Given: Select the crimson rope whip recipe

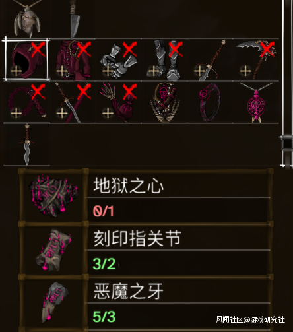Looking at the screenshot, I should [26, 102].
